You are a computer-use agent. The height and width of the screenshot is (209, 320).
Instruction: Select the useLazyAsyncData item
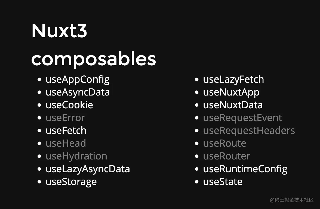[x=88, y=169]
